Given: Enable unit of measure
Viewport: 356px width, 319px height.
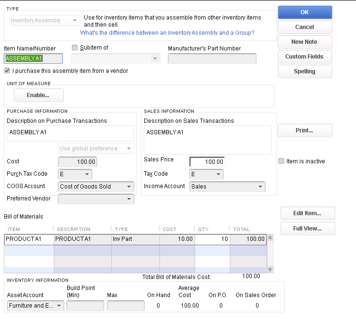Looking at the screenshot, I should (39, 95).
